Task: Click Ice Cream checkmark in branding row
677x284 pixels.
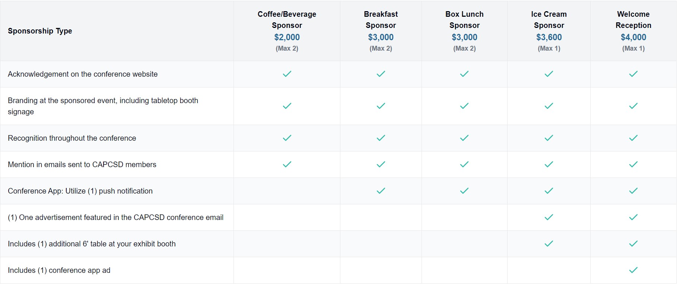Action: 549,106
